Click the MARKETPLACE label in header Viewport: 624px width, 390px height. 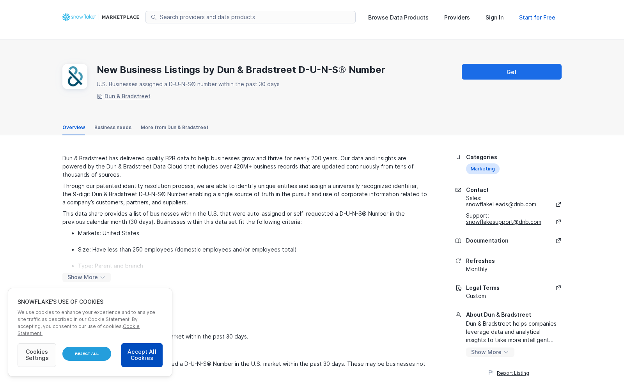(121, 17)
